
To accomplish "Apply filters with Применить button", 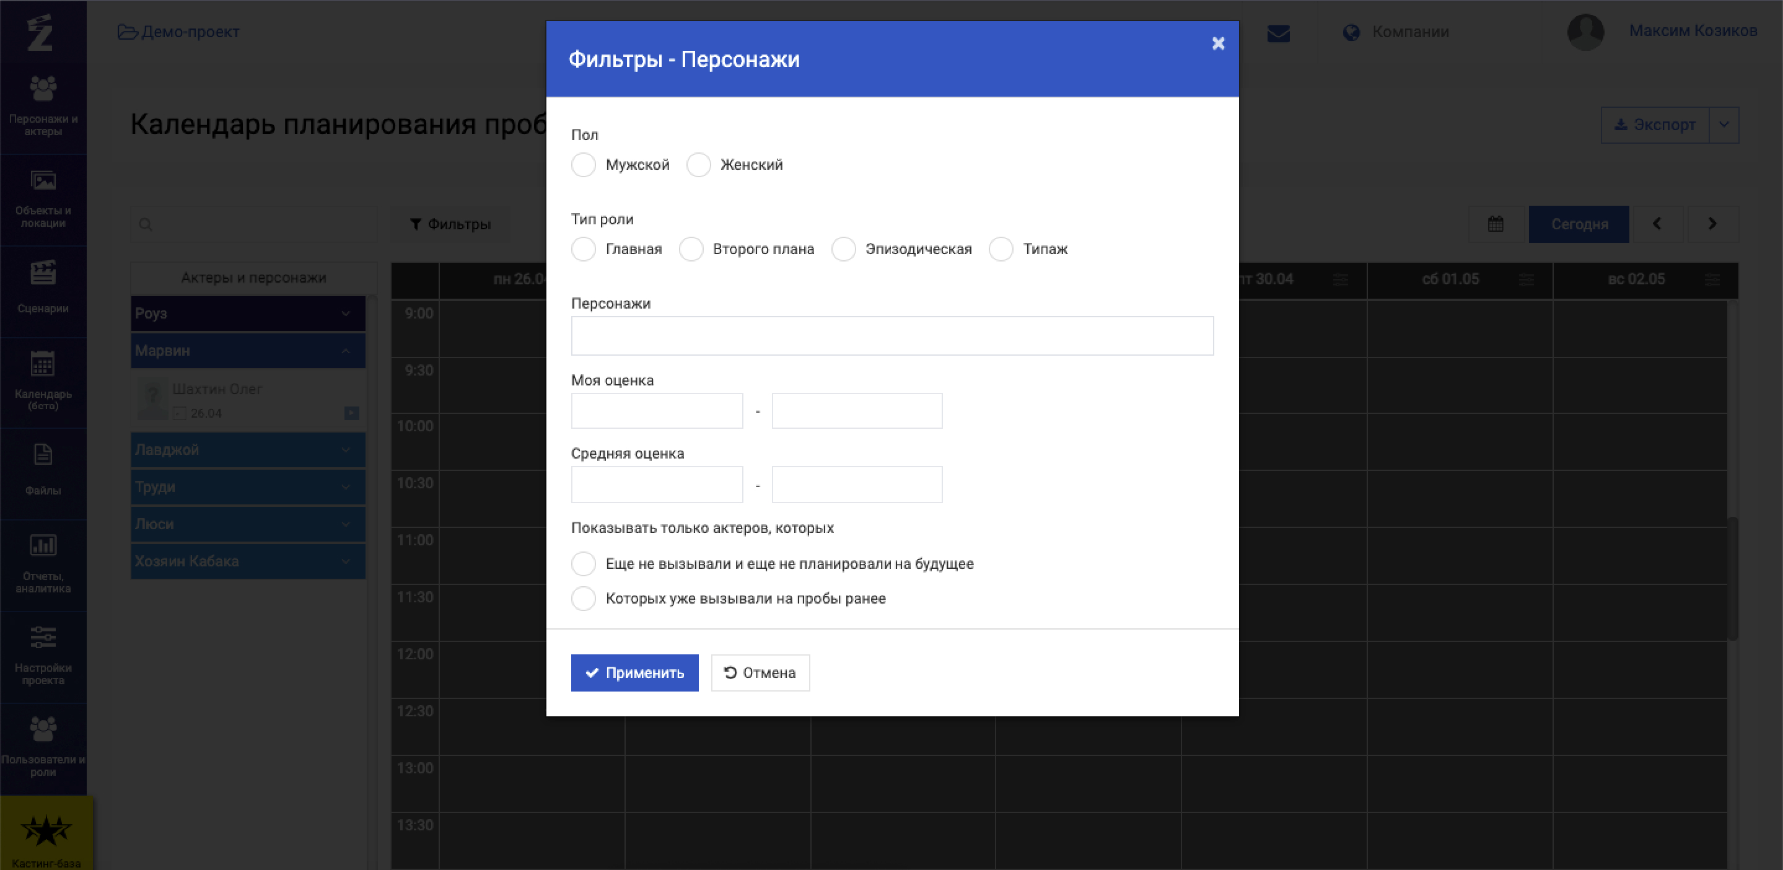I will tap(635, 672).
